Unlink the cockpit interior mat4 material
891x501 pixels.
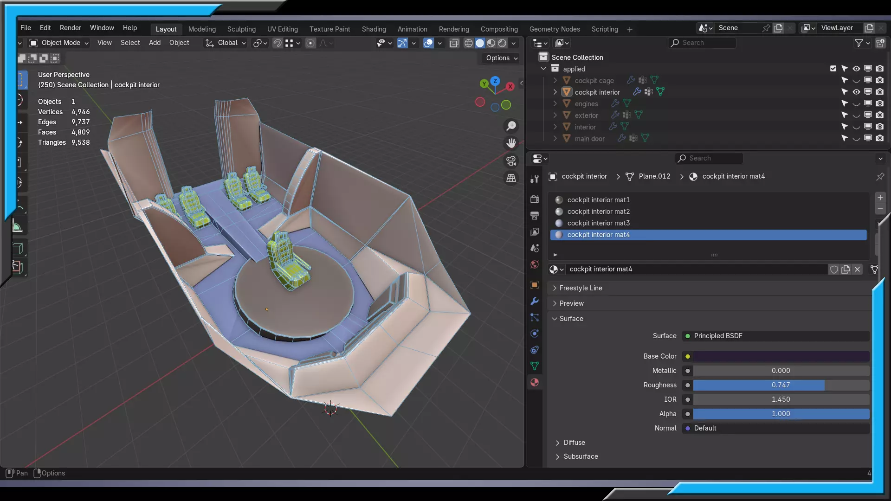[x=857, y=270]
